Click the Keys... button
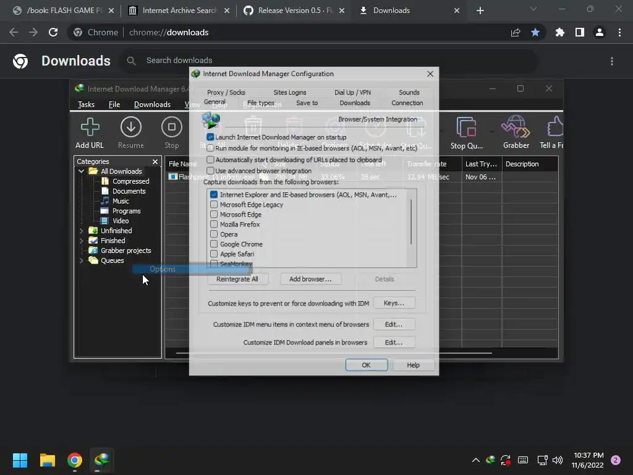The height and width of the screenshot is (475, 633). [x=394, y=303]
